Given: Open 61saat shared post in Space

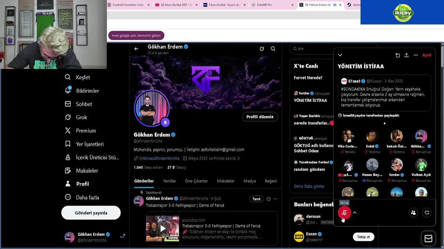Looking at the screenshot, I should pyautogui.click(x=384, y=93).
